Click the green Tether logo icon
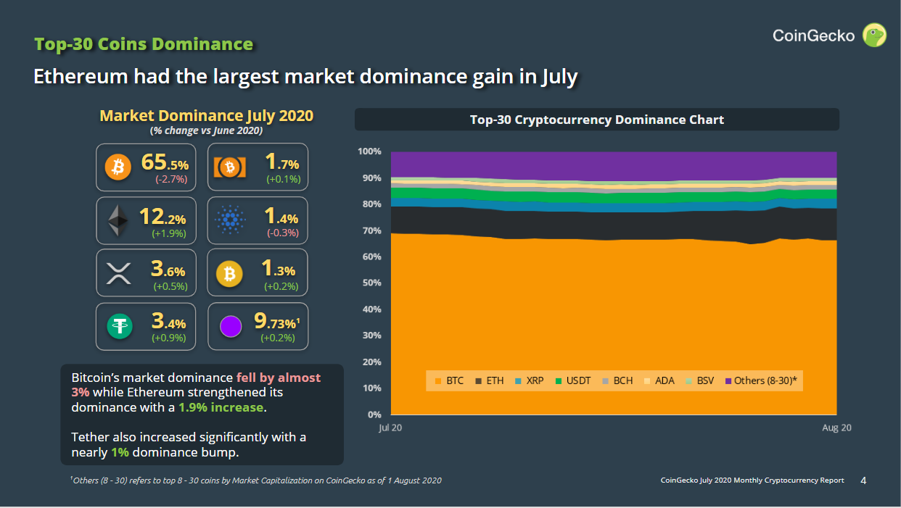Image resolution: width=901 pixels, height=508 pixels. 120,325
